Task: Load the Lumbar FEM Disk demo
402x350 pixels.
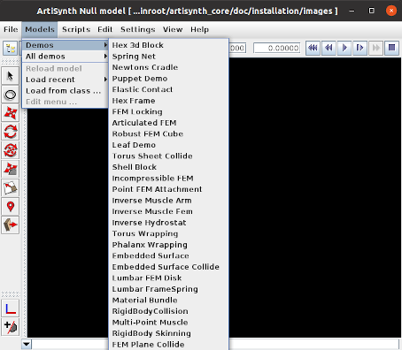Action: pyautogui.click(x=169, y=278)
